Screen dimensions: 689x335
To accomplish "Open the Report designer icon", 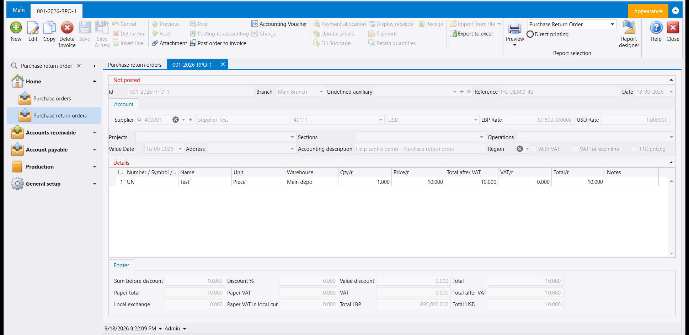I will tap(629, 28).
